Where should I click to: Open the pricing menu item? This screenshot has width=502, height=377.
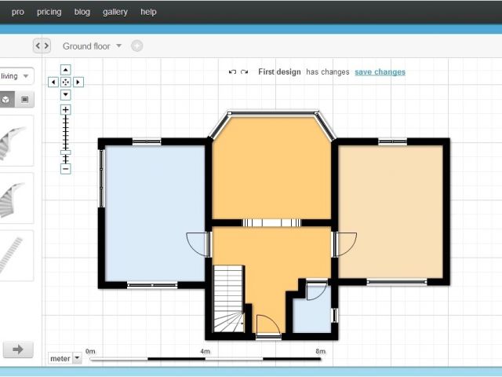click(49, 12)
